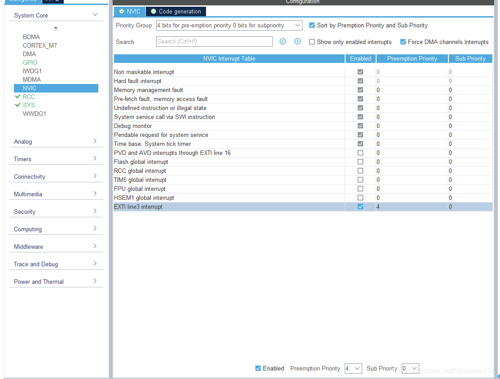
Task: Select CORTEX_M7 in System Core list
Action: click(40, 45)
